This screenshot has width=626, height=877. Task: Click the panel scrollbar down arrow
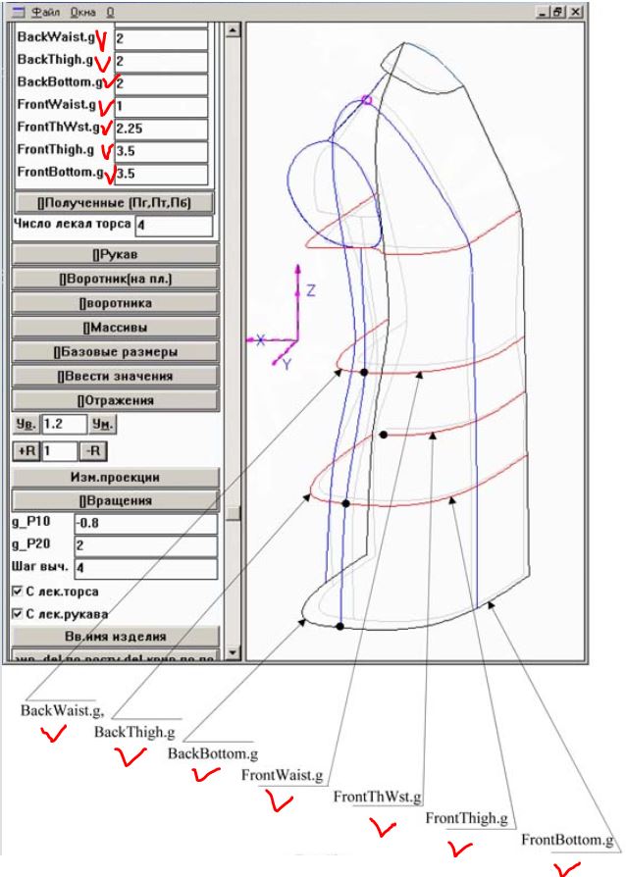[233, 652]
